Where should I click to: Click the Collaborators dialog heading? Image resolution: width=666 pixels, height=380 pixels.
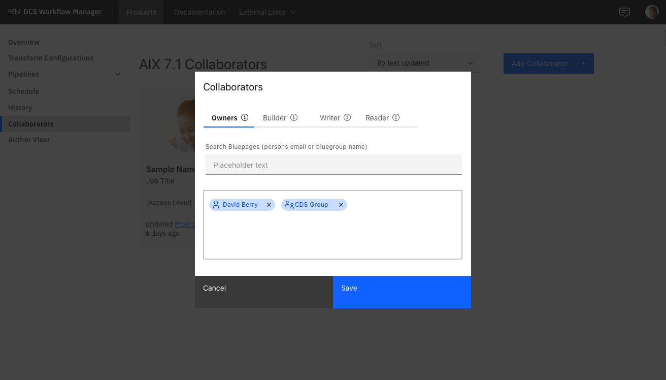233,87
